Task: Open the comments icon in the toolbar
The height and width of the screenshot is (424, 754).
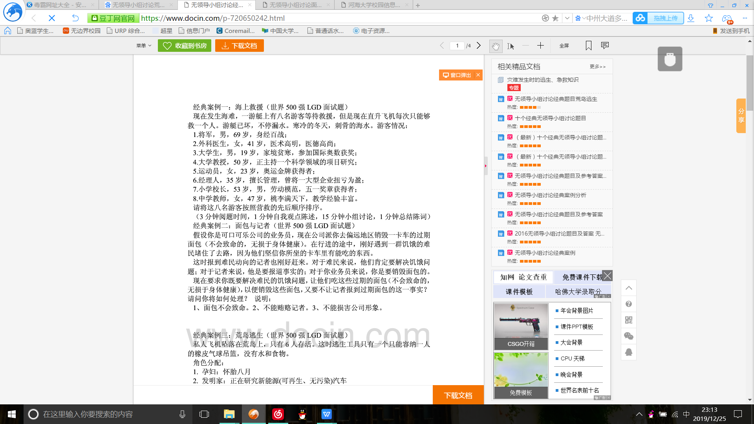Action: [x=605, y=46]
